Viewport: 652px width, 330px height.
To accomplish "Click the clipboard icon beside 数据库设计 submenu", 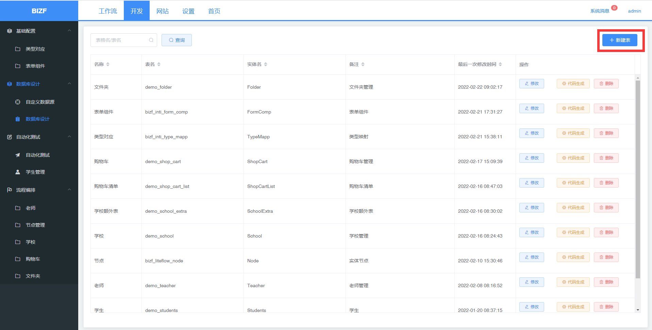I will pos(18,119).
